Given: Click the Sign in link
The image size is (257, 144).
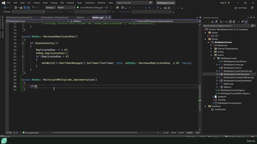Looking at the screenshot, I should coord(223,3).
